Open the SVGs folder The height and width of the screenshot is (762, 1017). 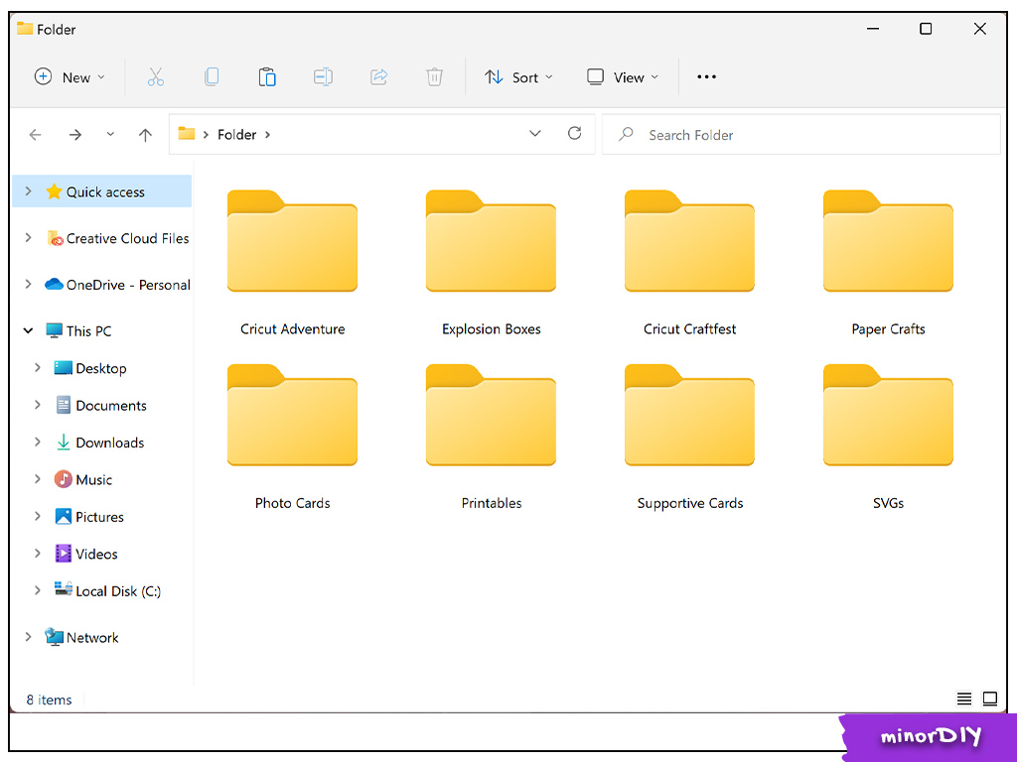pyautogui.click(x=888, y=437)
